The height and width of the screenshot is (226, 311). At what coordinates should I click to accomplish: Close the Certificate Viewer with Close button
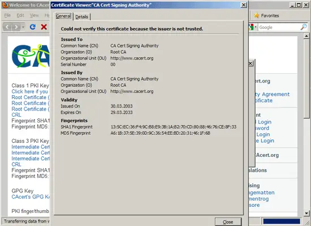228,222
